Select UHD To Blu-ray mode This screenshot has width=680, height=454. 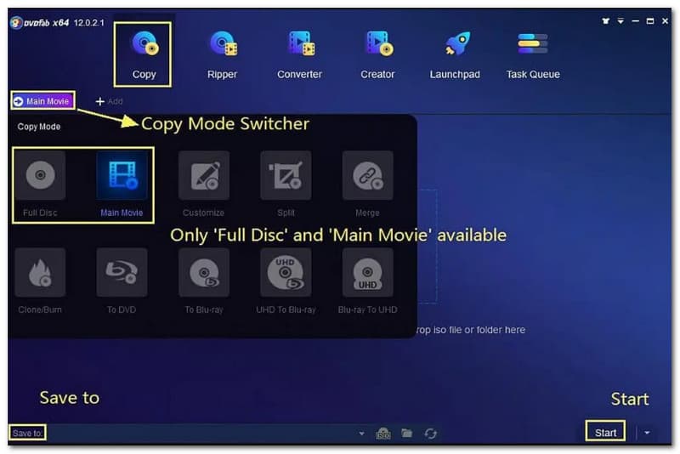coord(286,281)
